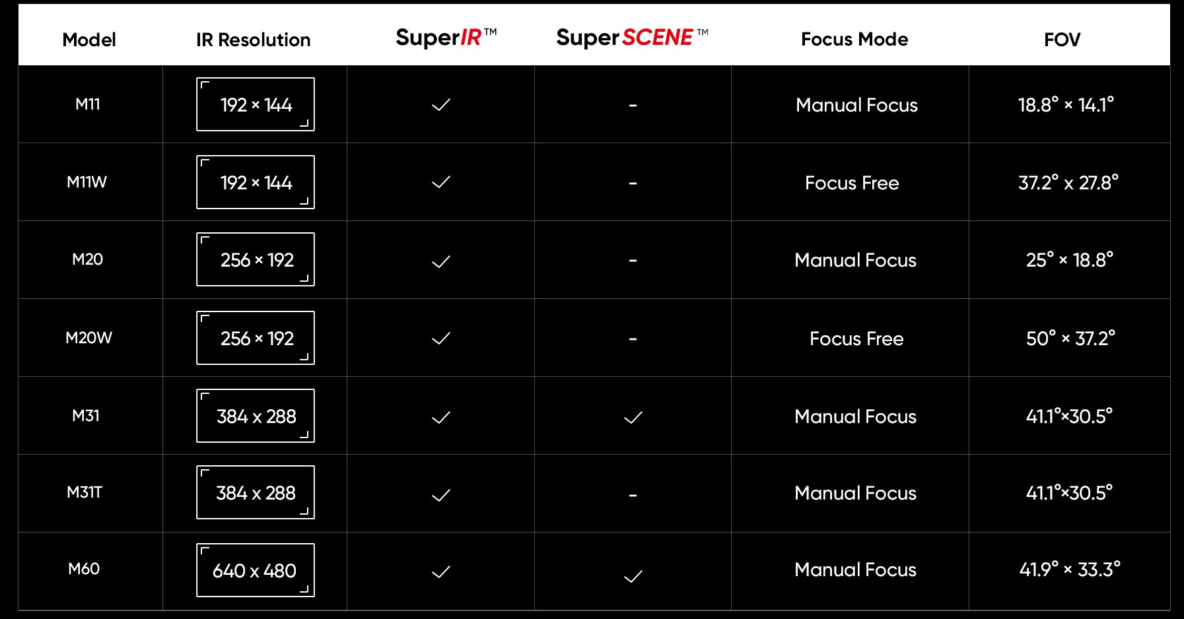Select the 640 x 480 resolution box
The width and height of the screenshot is (1184, 619).
(x=256, y=570)
